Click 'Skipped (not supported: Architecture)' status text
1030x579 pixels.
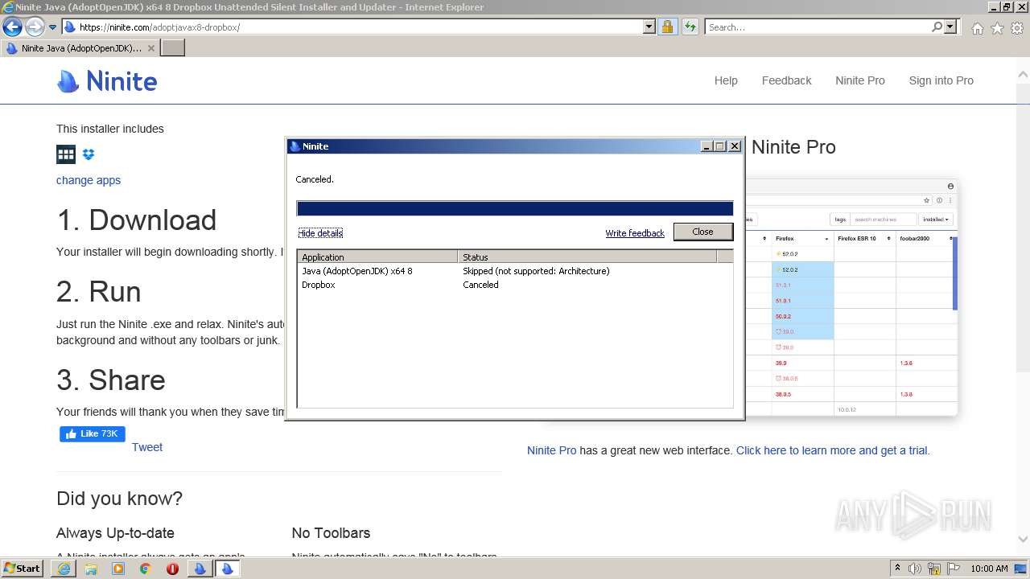pos(536,271)
